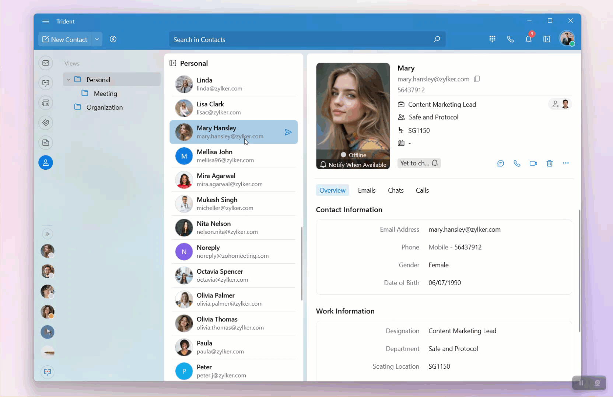Screen dimensions: 613x397
Task: Open the profile avatar in top bar
Action: [567, 38]
